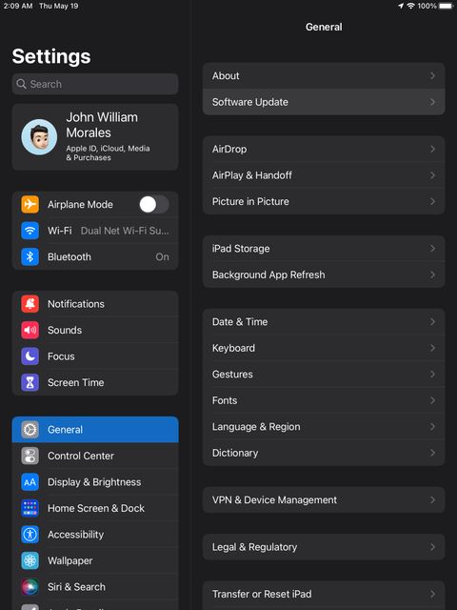
Task: Tap the Focus moon icon
Action: 30,356
